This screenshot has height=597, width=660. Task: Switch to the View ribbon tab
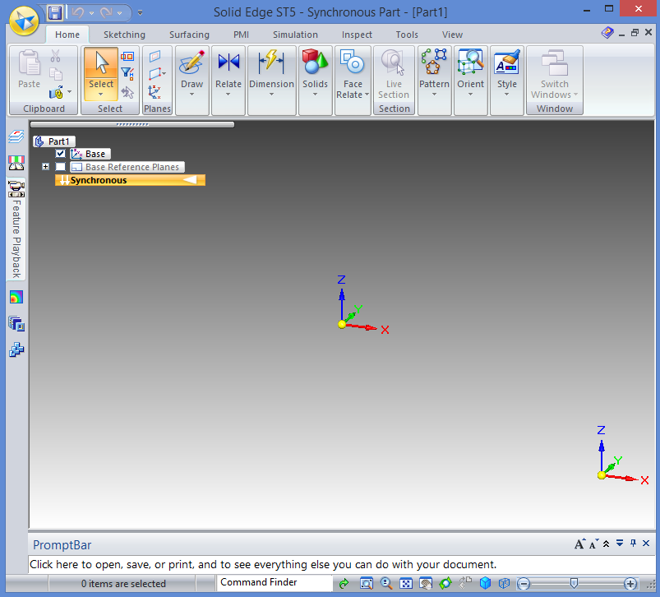pos(452,35)
